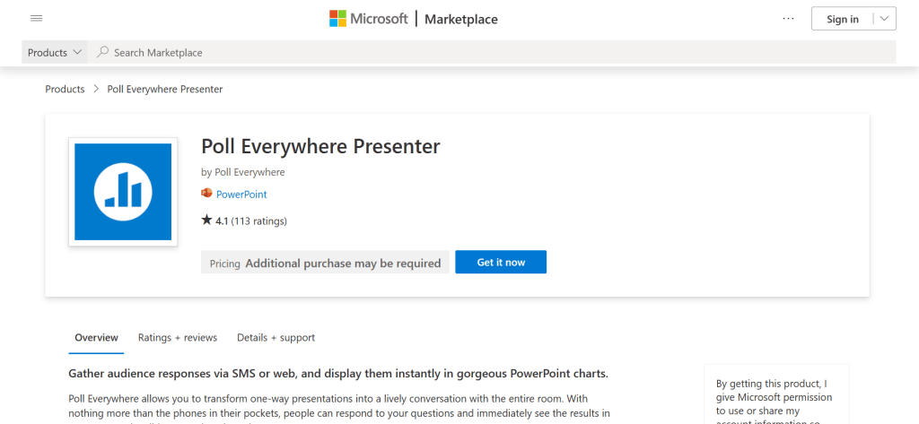This screenshot has width=919, height=424.
Task: Click the PowerPoint product icon
Action: coord(207,195)
